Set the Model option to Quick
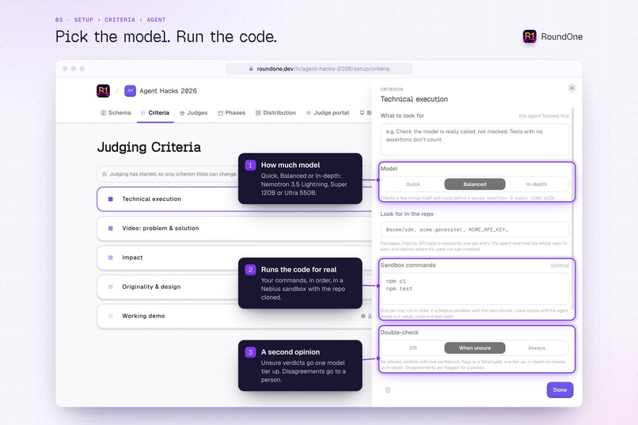 pyautogui.click(x=412, y=184)
